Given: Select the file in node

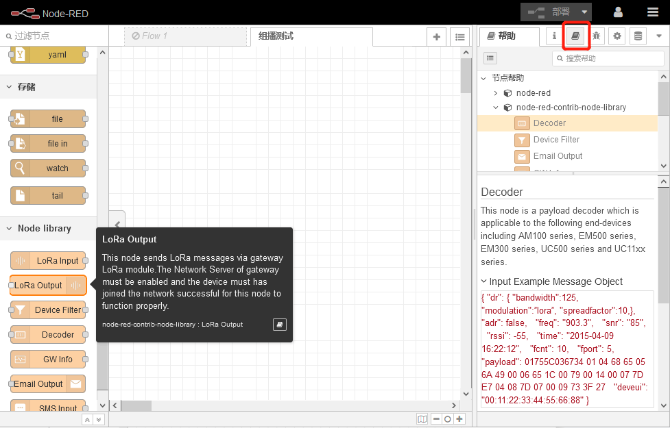Looking at the screenshot, I should point(48,144).
